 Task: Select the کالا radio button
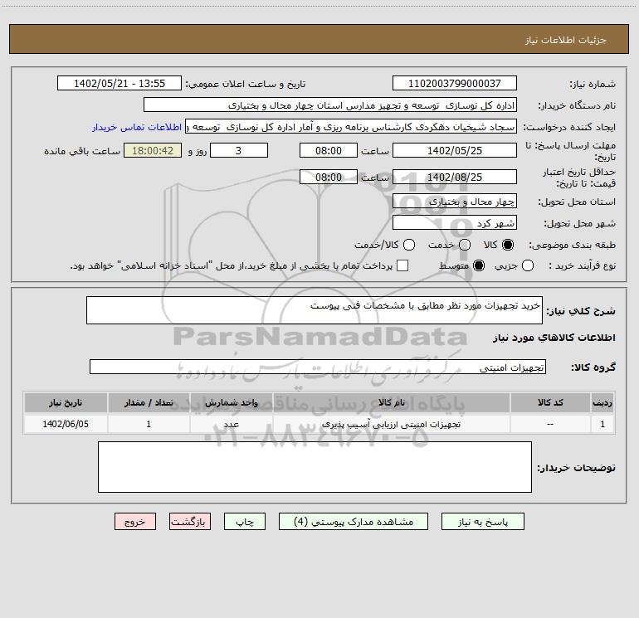coord(508,245)
